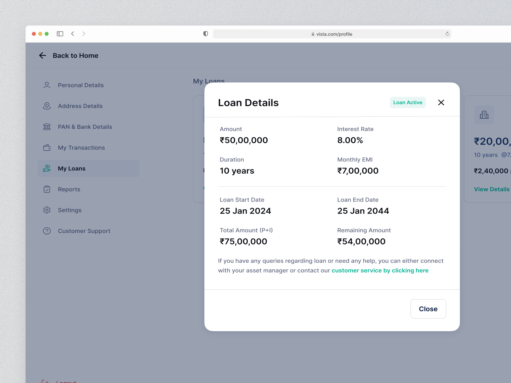Click the Reports clipboard icon
This screenshot has width=511, height=383.
coord(47,189)
